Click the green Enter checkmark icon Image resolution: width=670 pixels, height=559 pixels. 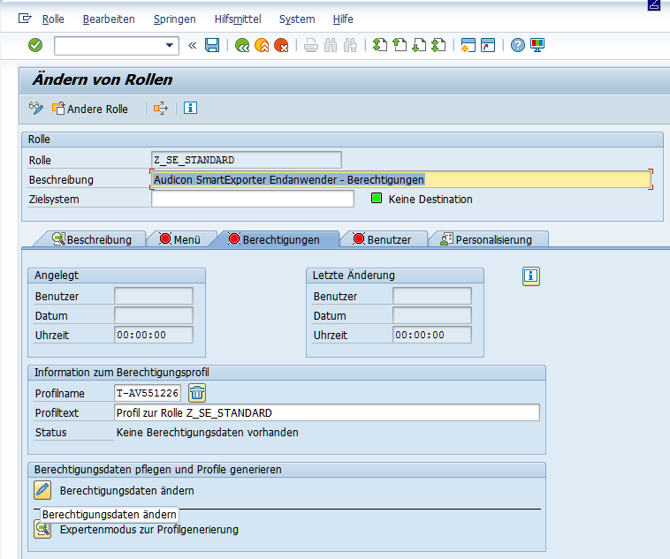(x=35, y=45)
